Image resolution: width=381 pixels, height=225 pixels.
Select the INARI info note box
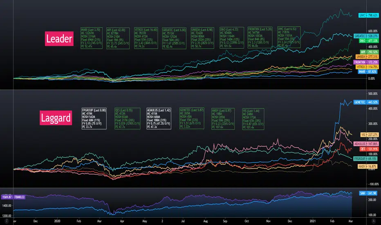click(x=92, y=38)
